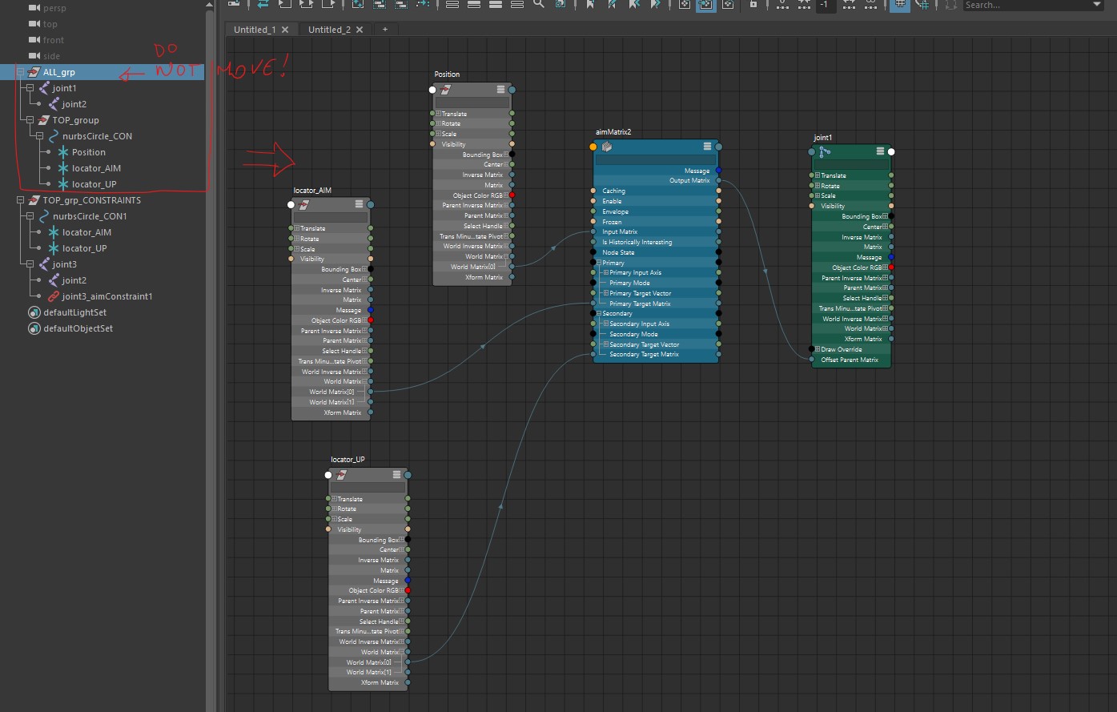Click the locator_UP node transform icon

coord(341,475)
